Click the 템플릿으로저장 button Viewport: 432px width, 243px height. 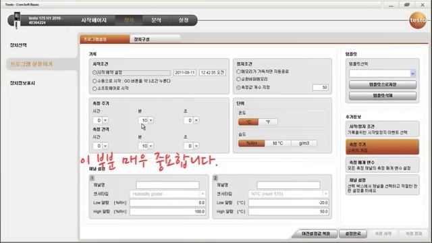[x=383, y=84]
